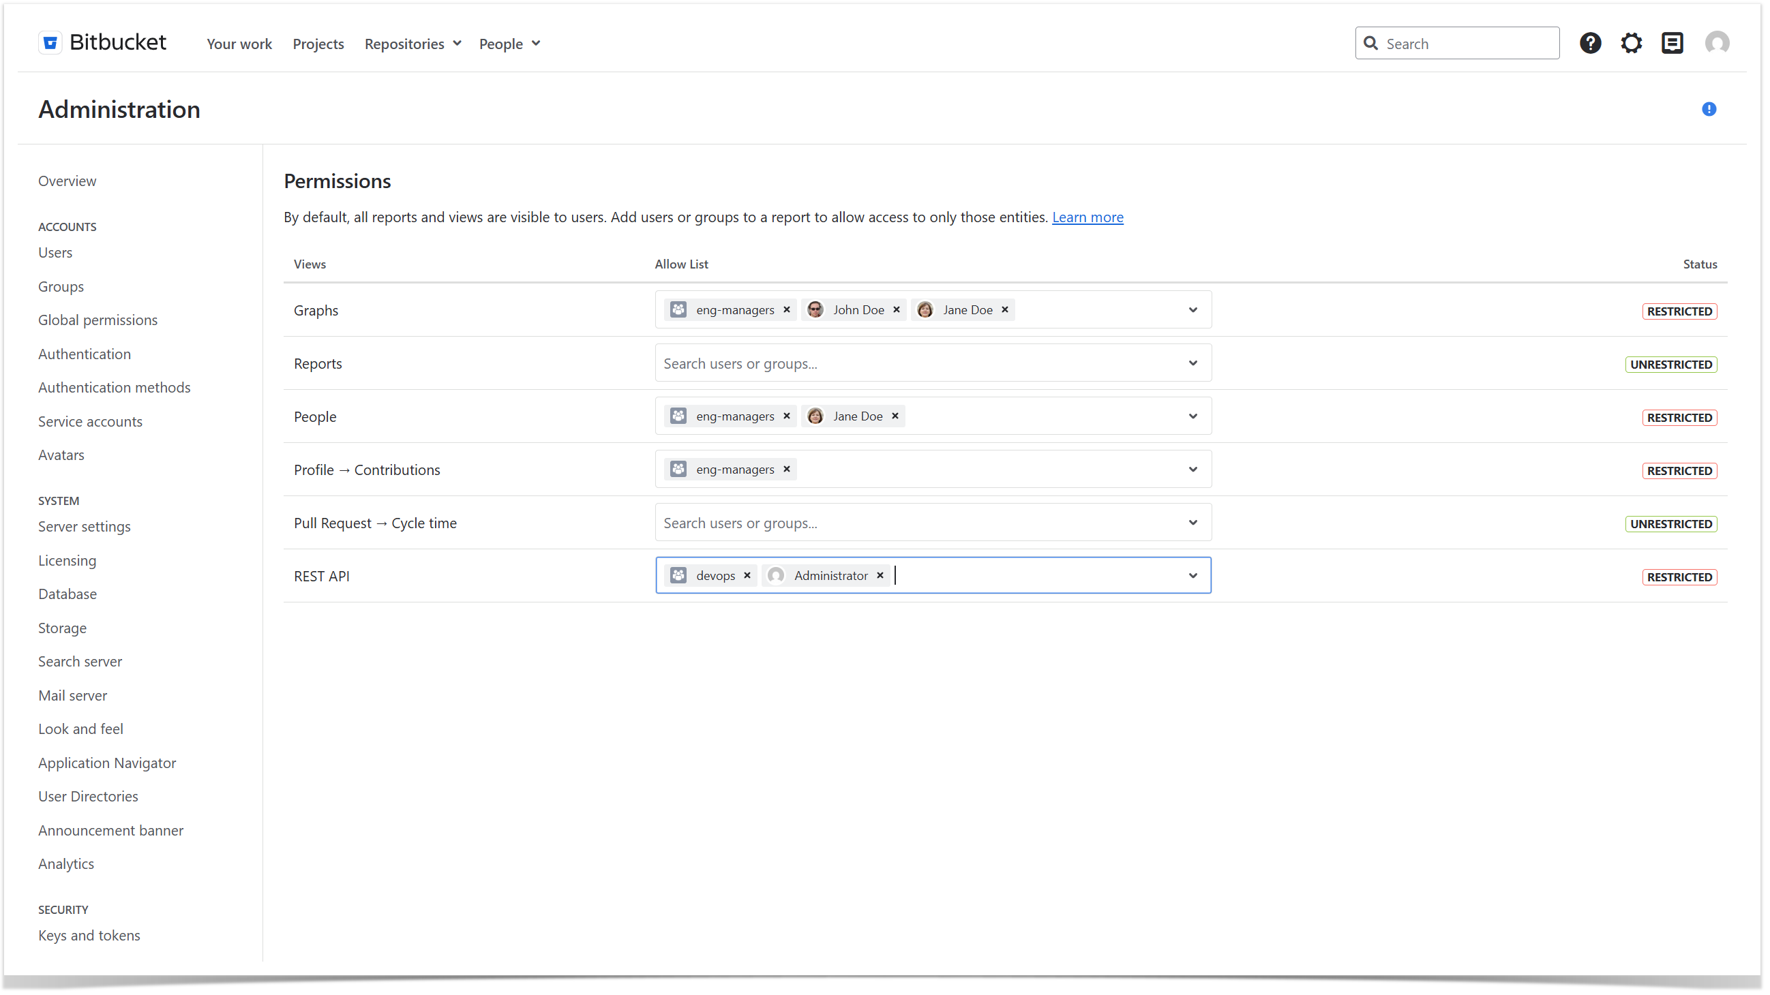Go to Global permissions in sidebar
This screenshot has height=995, width=1770.
click(97, 320)
